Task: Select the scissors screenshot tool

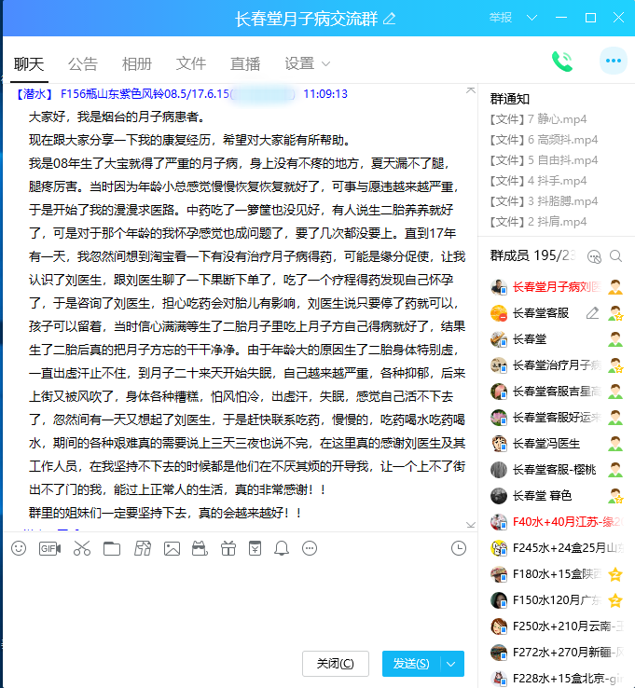Action: [81, 548]
